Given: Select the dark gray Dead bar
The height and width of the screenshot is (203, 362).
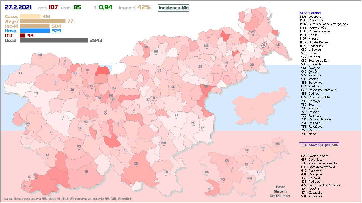Looking at the screenshot, I should coord(54,40).
